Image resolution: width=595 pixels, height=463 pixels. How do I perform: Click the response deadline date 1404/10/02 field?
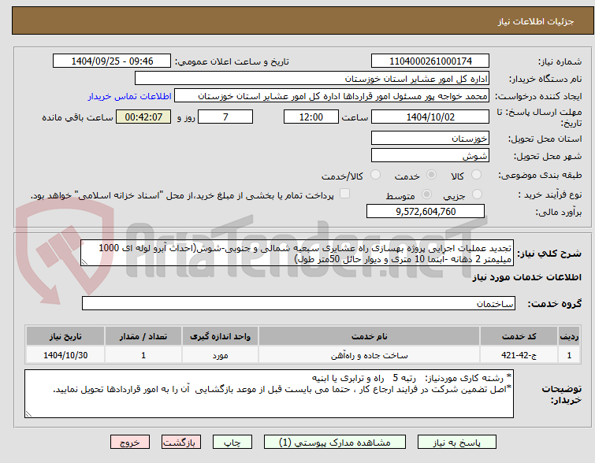click(430, 117)
